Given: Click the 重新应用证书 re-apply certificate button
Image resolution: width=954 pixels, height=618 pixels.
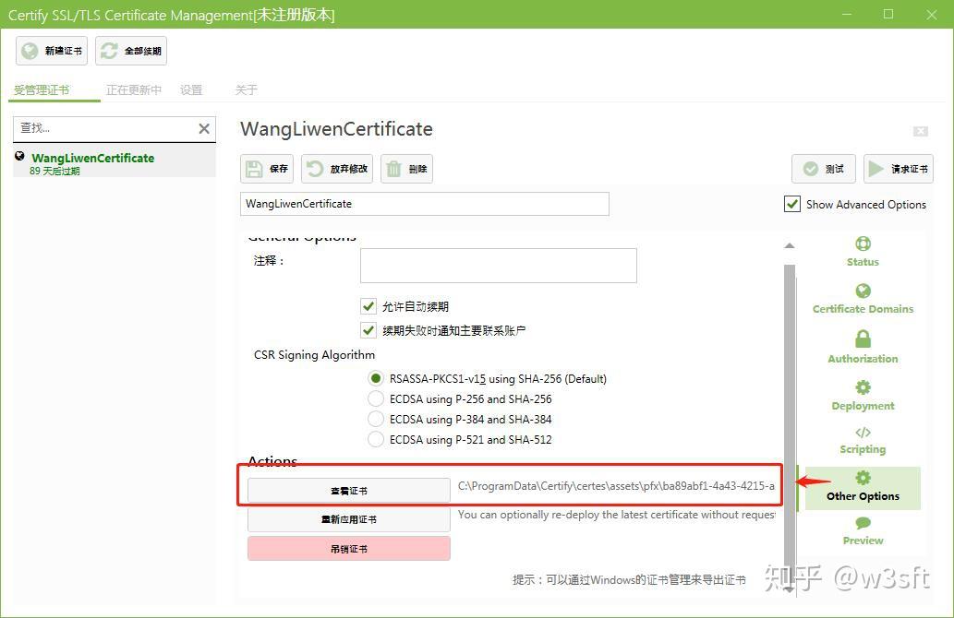Looking at the screenshot, I should [348, 519].
